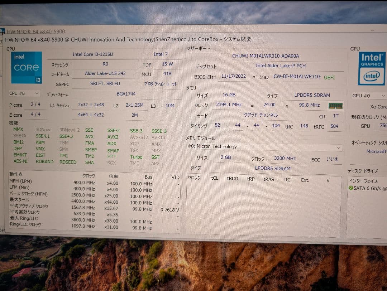Expand the #0: Micron Technology memory module dropdown

point(338,147)
